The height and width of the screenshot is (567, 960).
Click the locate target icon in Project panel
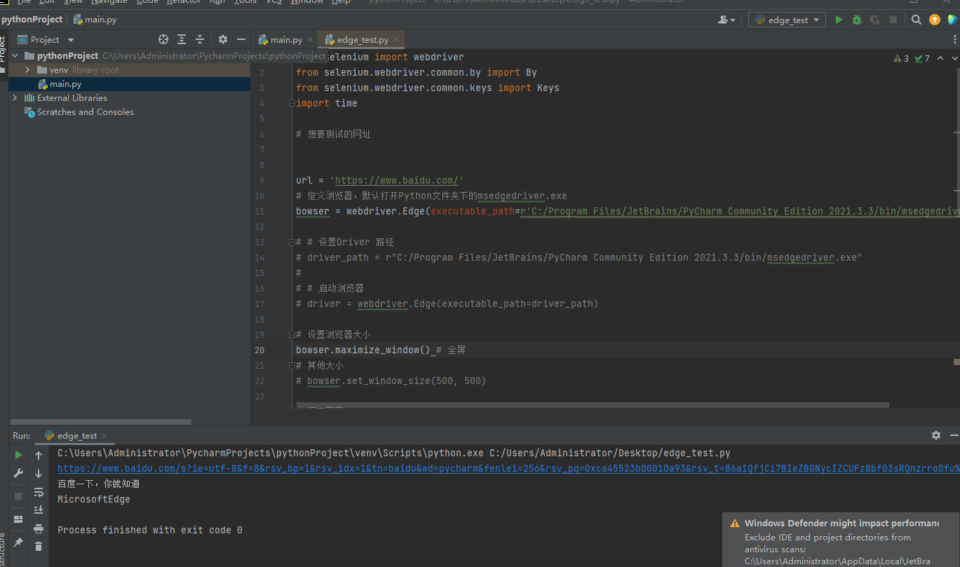tap(163, 40)
